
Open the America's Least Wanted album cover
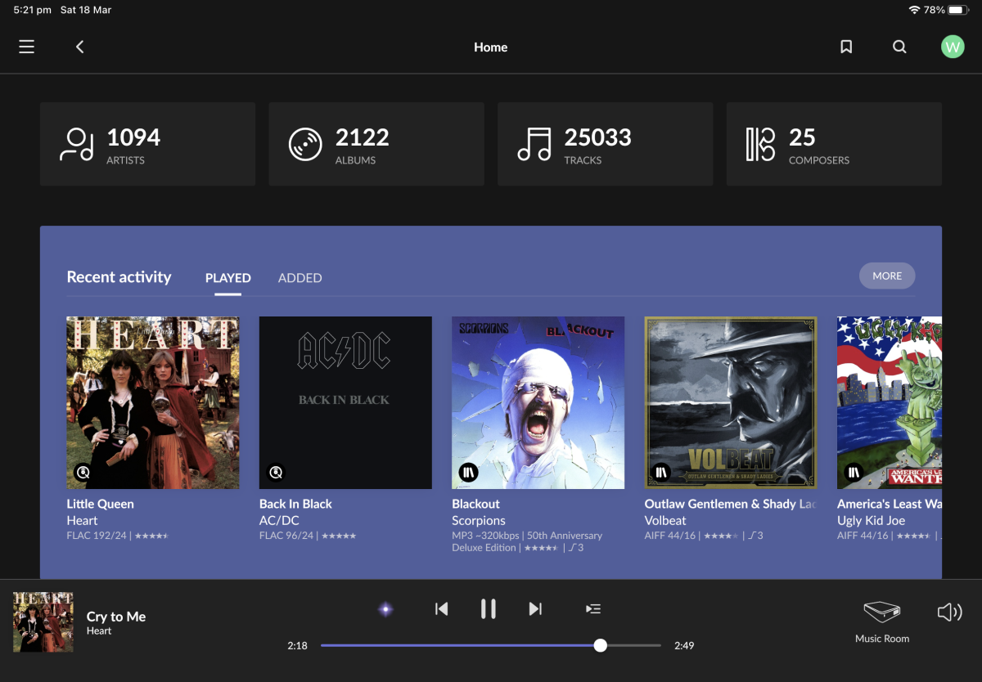(x=890, y=402)
